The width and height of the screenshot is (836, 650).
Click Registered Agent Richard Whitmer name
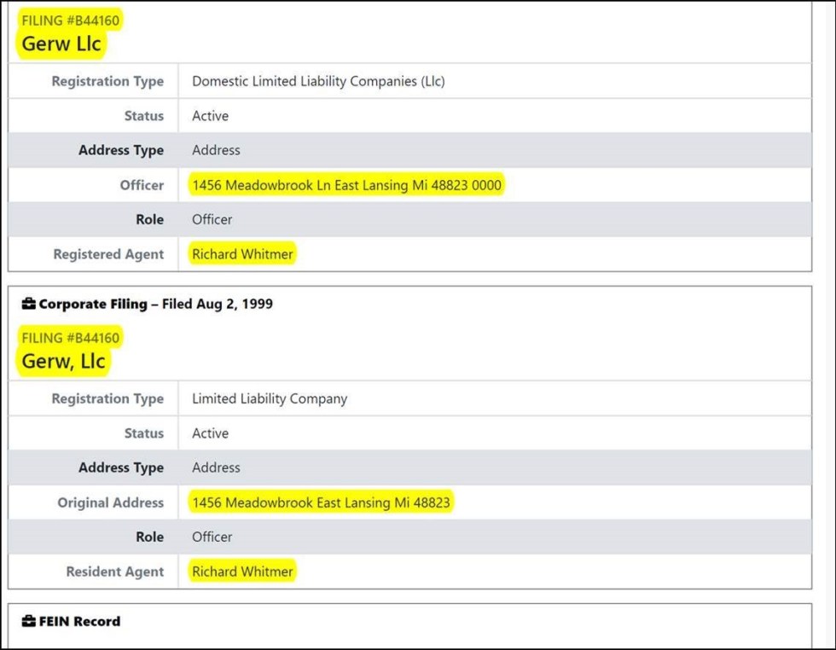[242, 254]
